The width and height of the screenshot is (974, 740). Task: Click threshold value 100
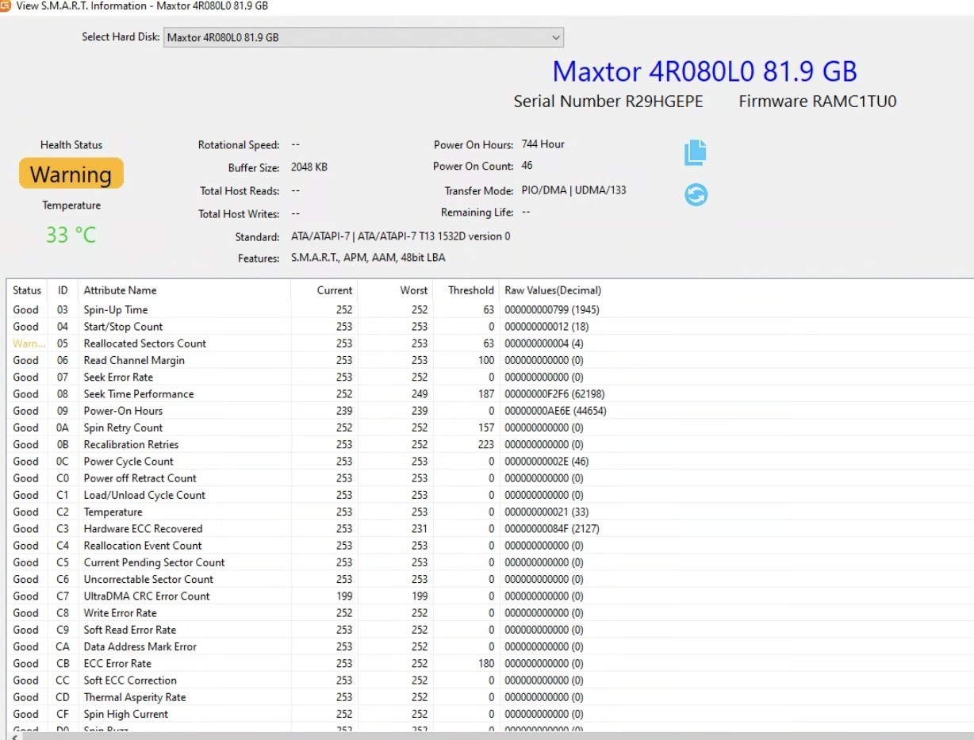tap(485, 360)
